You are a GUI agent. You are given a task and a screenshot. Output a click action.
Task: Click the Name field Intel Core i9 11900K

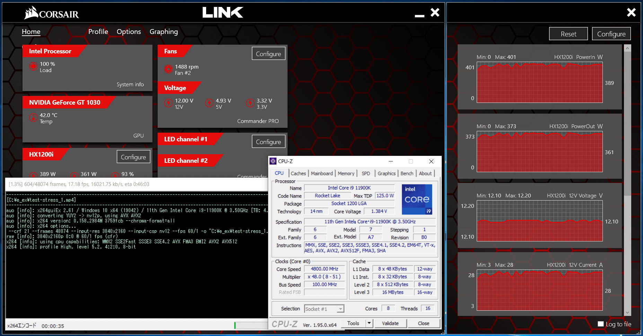(349, 188)
